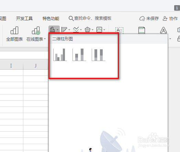Select the clustered column chart thumbnail
The width and height of the screenshot is (180, 152).
point(60,55)
